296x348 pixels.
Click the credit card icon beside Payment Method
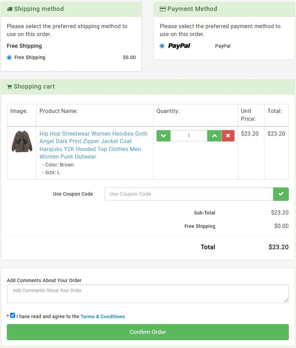162,9
